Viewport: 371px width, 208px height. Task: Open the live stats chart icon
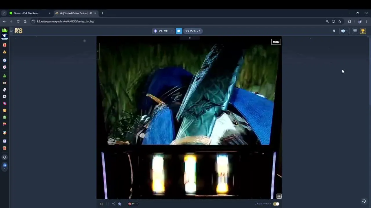click(113, 204)
